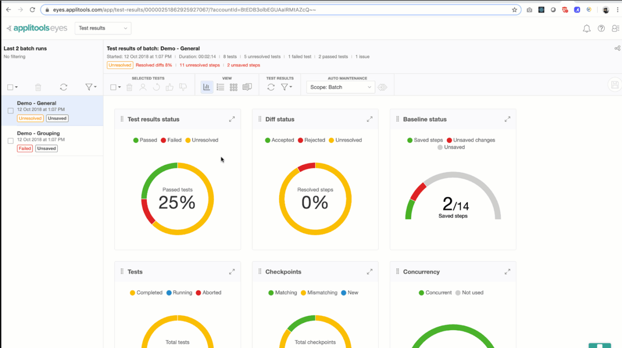Open the batch select-all checkbox dropdown arrow

(x=16, y=87)
